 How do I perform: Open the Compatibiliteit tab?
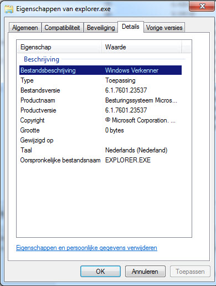point(63,28)
